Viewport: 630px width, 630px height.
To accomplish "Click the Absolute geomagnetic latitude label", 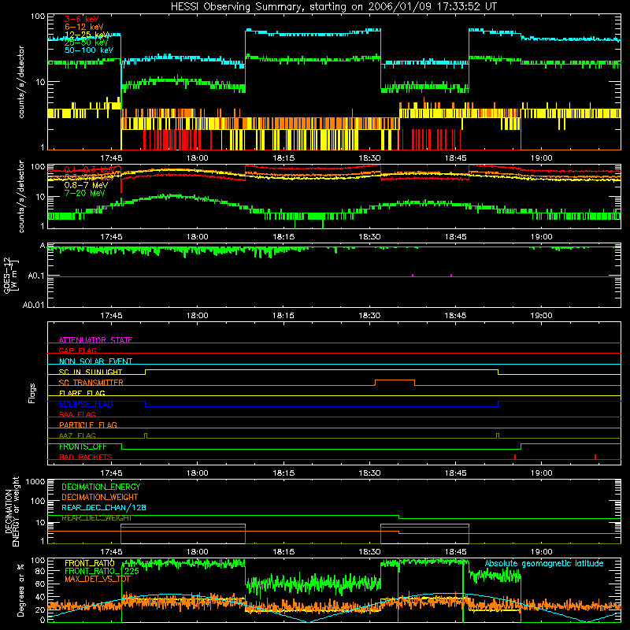I will click(x=544, y=563).
